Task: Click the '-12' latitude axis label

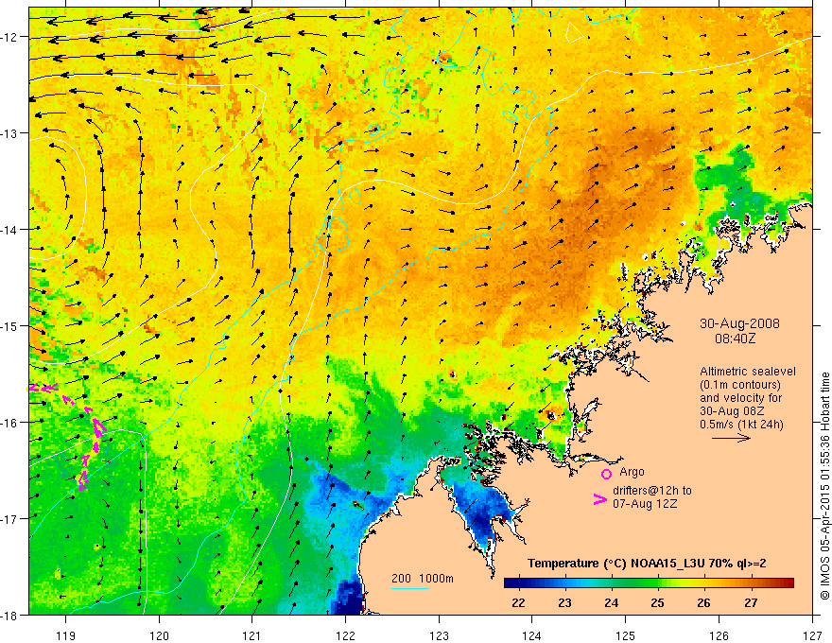Action: [9, 37]
